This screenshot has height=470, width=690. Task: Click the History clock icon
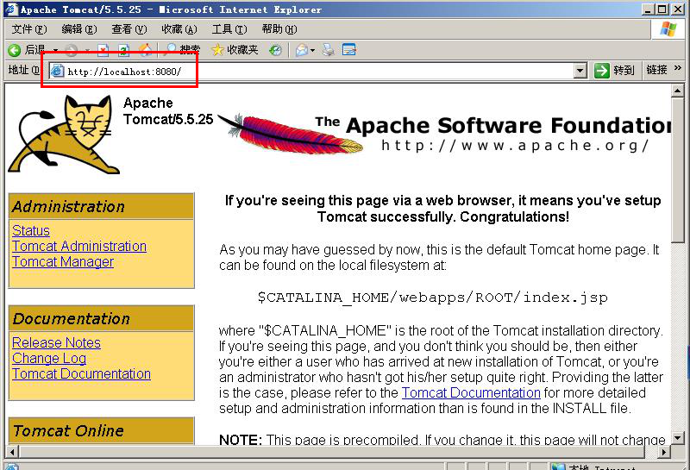click(x=276, y=50)
